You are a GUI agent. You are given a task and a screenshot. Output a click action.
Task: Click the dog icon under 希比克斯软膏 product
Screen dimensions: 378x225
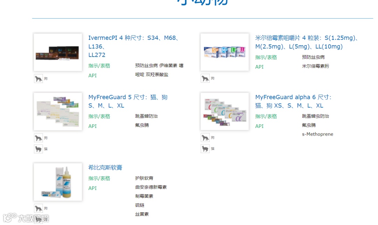click(x=38, y=208)
